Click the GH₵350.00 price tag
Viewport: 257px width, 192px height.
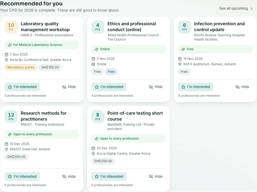tap(16, 157)
